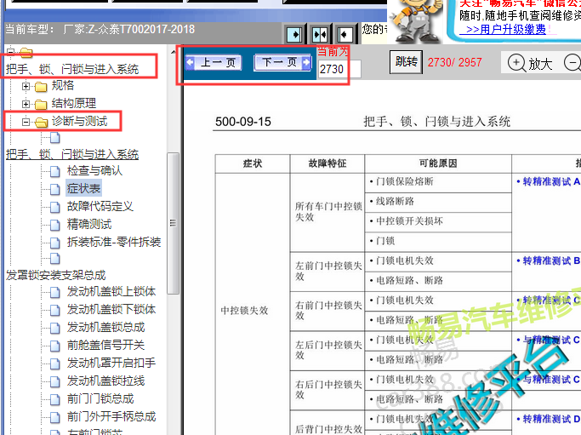Open 前舱盖信号开关 entry

[105, 345]
